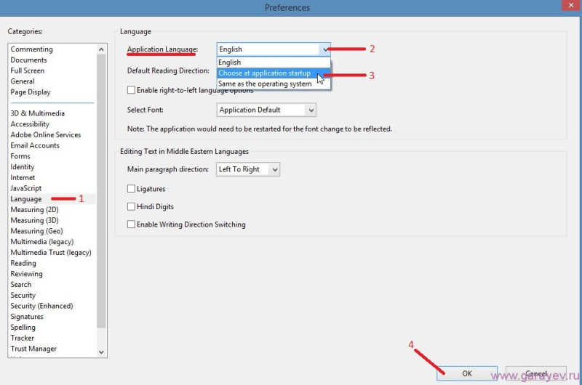Check the Hindi Digits option
This screenshot has height=385, width=582.
pos(131,206)
